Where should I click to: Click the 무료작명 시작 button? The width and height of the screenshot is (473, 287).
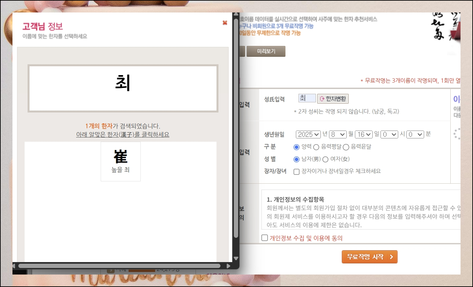(x=370, y=257)
